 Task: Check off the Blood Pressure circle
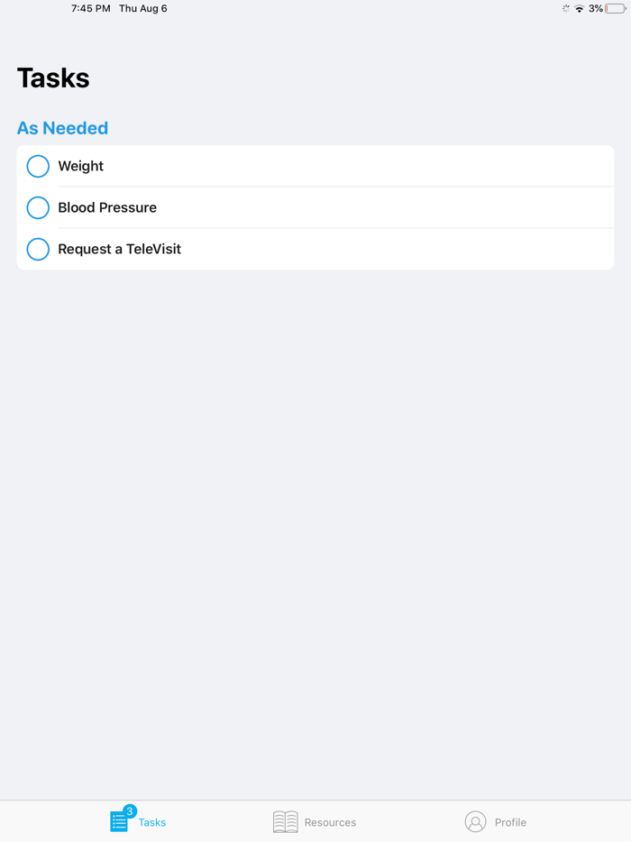point(38,207)
